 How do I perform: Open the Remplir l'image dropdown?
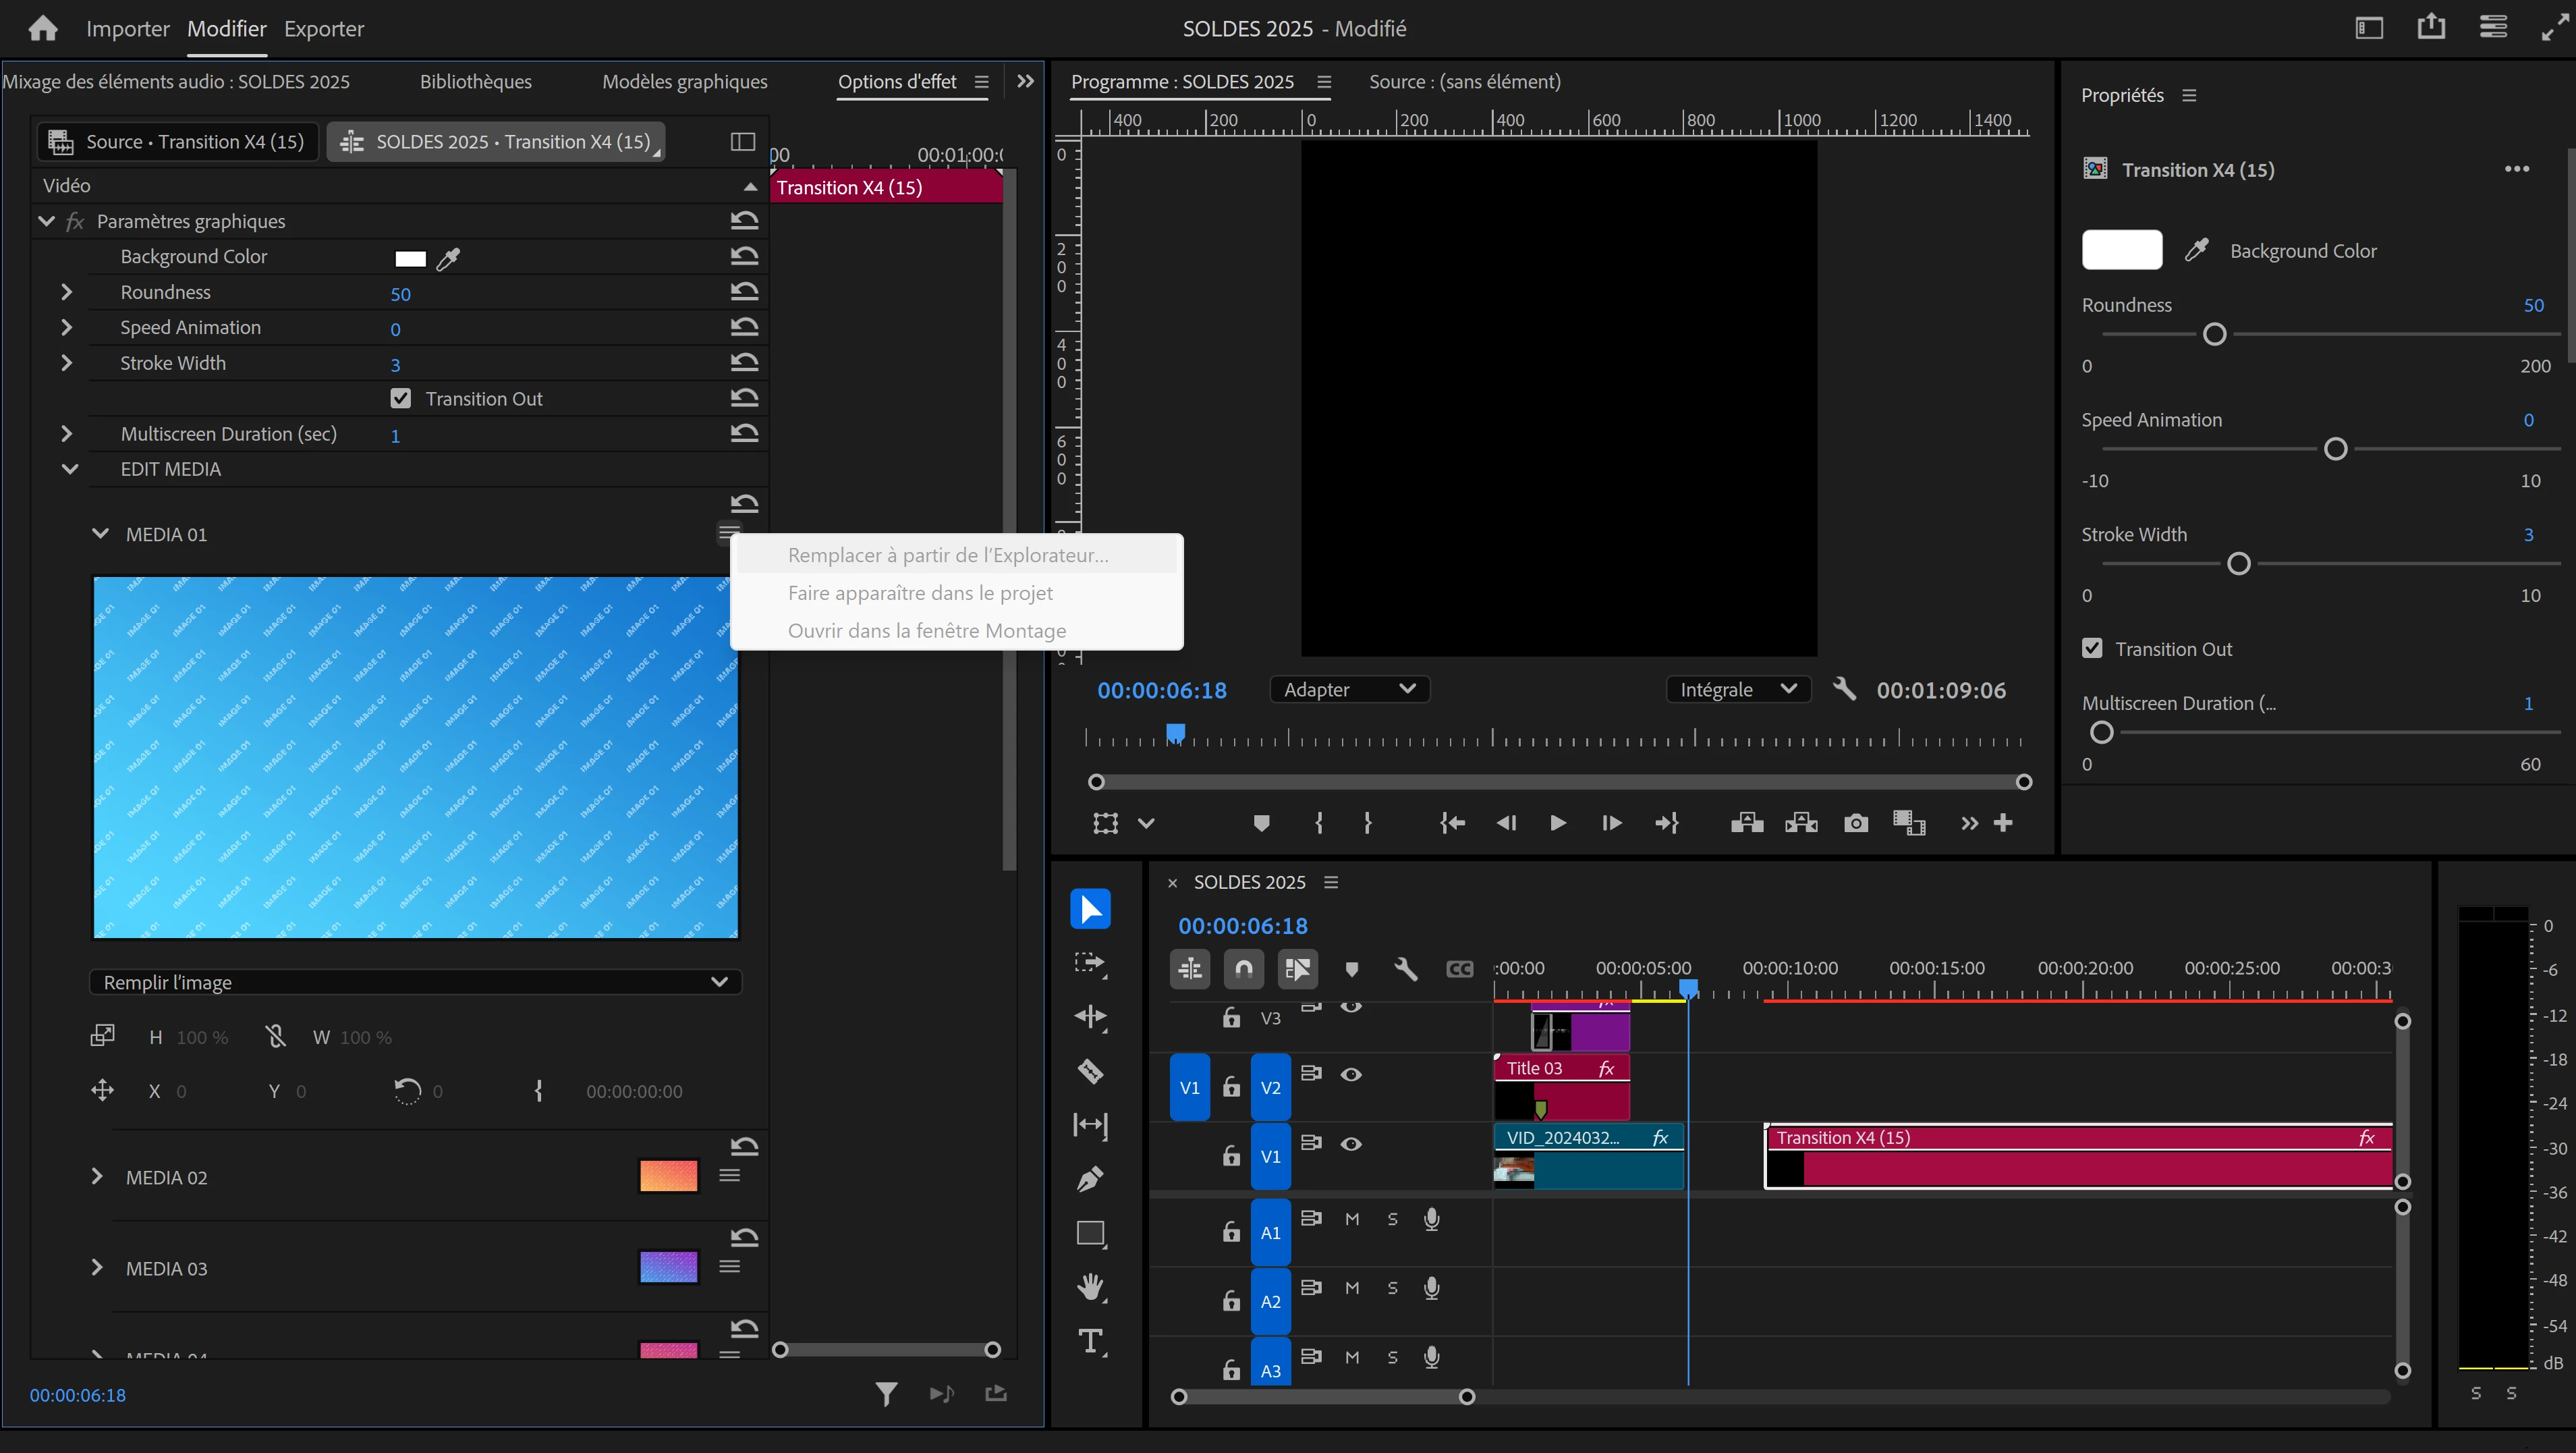click(x=415, y=982)
